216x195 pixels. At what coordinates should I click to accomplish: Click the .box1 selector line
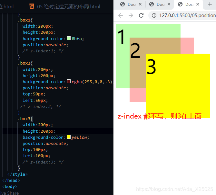[x=25, y=20]
